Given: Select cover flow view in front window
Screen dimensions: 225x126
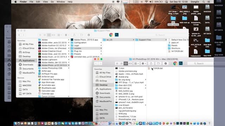Looking at the screenshot, I should (130, 63).
